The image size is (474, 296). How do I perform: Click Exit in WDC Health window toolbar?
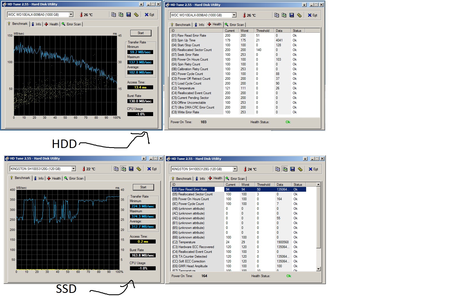313,15
